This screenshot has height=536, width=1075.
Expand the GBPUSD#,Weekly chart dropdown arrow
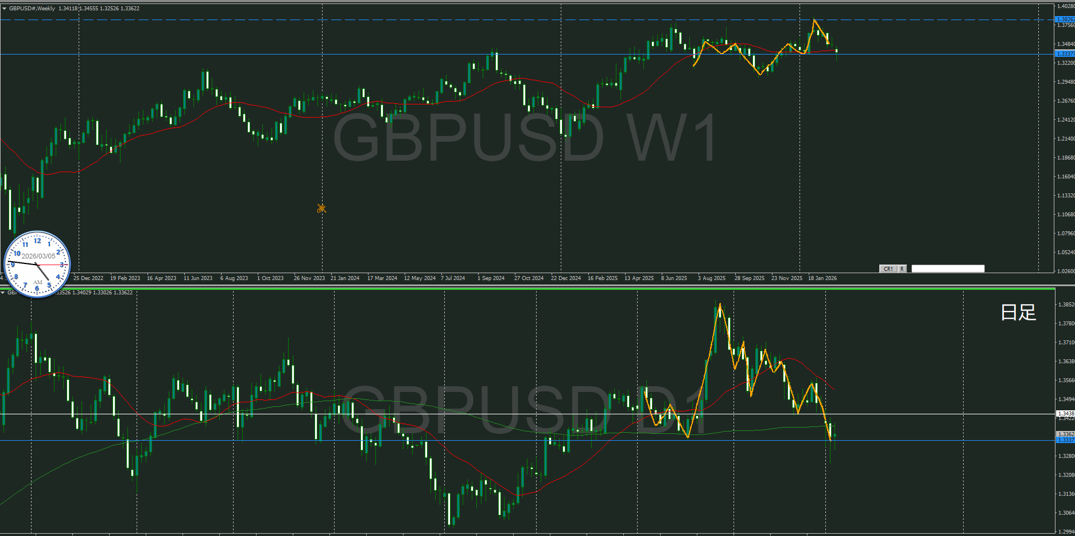4,8
